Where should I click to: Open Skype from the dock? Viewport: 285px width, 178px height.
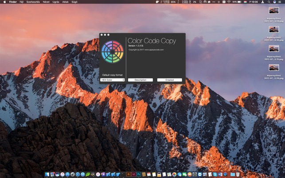point(215,174)
